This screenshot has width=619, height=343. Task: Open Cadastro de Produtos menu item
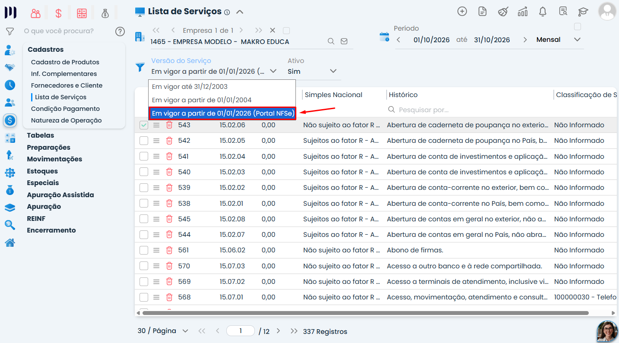point(65,62)
